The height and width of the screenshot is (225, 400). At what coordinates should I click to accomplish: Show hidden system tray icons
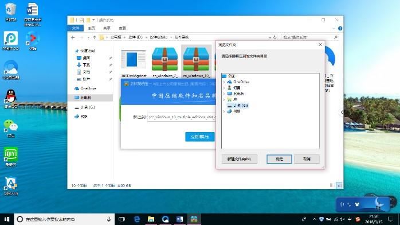[x=314, y=219]
